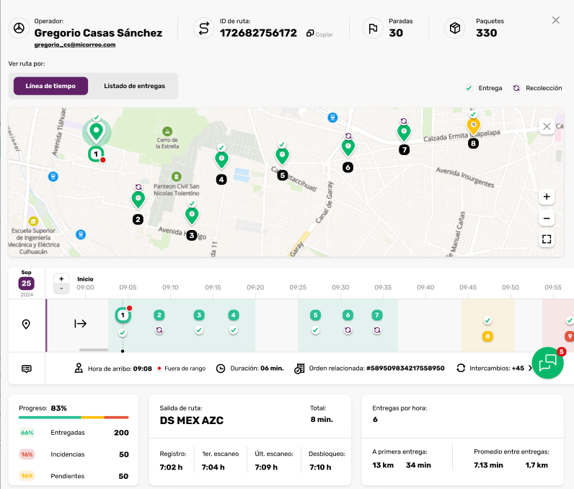Viewport: 574px width, 489px height.
Task: Close the map overlay with X
Action: (547, 127)
